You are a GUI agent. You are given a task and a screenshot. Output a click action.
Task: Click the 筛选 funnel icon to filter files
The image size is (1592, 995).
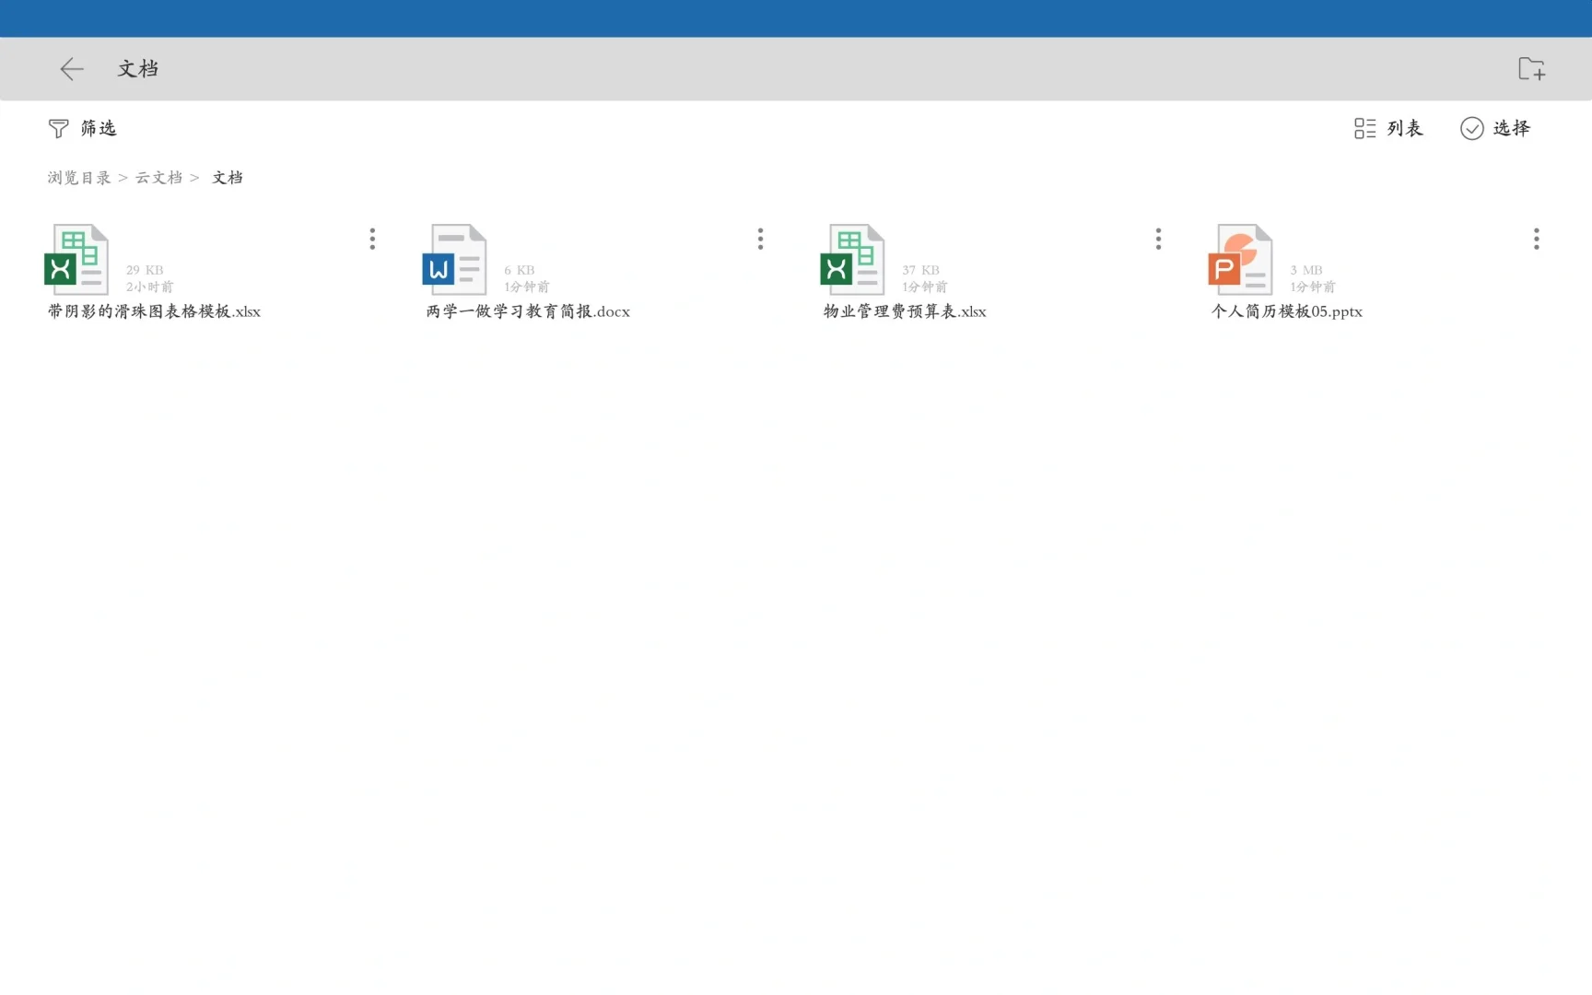click(x=58, y=128)
